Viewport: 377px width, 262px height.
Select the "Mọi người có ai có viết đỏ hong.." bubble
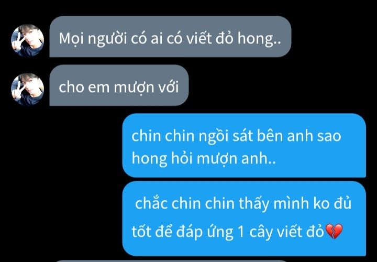[x=170, y=37]
